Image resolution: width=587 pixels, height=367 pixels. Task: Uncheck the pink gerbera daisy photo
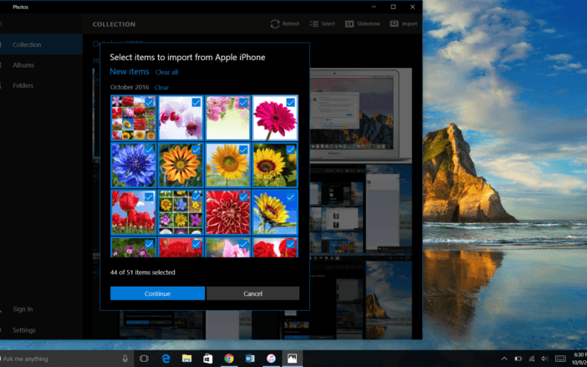tap(290, 103)
